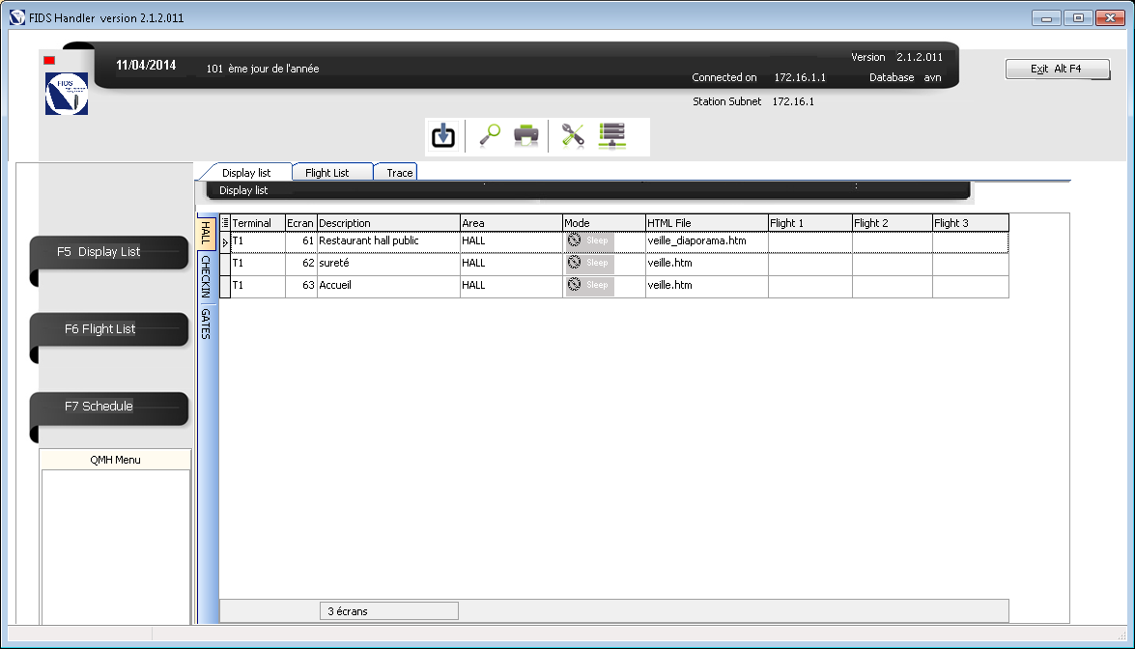Click the network server icon
This screenshot has width=1135, height=649.
612,136
